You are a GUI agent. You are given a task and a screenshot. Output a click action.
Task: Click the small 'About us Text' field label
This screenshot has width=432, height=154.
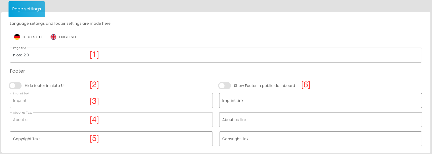22,113
